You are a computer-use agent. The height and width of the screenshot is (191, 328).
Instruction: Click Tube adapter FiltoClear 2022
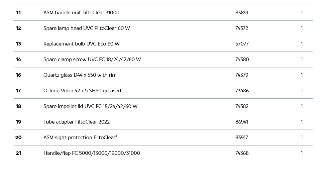tap(76, 122)
